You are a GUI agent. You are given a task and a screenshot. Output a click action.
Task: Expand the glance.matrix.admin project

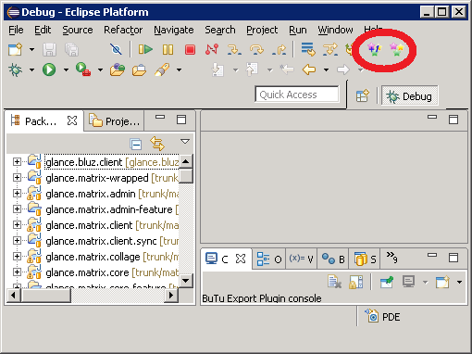(x=17, y=193)
